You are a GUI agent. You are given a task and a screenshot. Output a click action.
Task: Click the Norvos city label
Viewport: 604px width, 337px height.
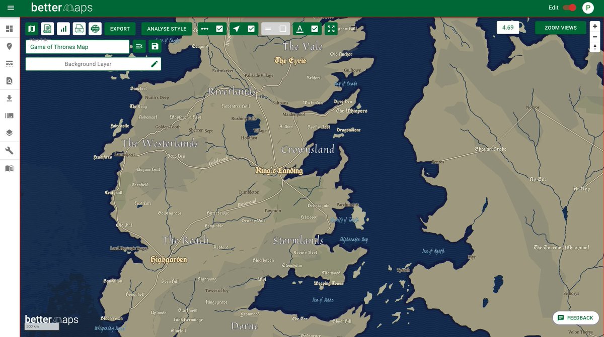(x=533, y=107)
